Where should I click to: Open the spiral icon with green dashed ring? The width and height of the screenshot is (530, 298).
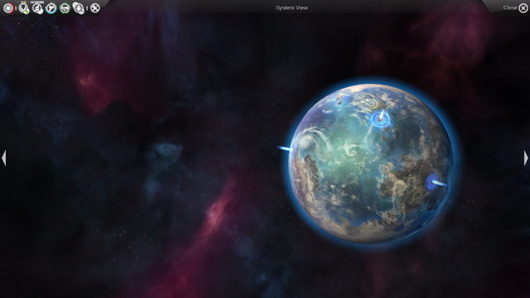point(65,7)
